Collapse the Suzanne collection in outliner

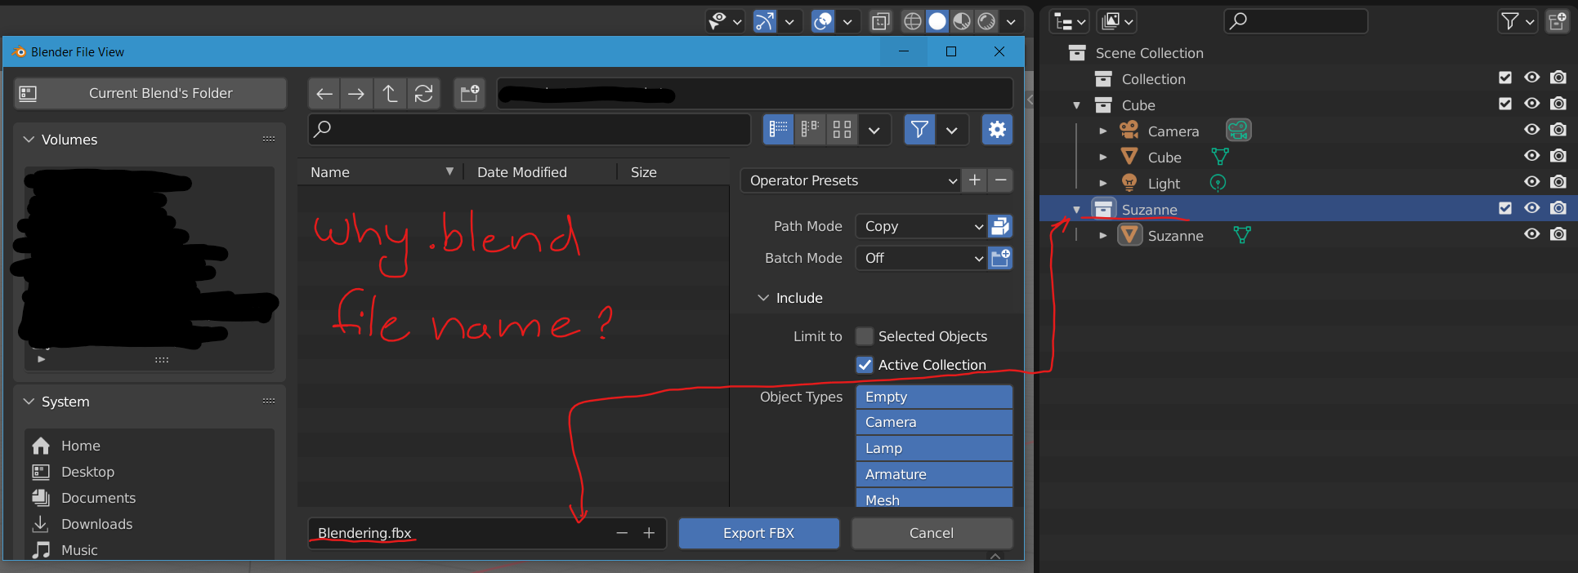click(x=1076, y=210)
